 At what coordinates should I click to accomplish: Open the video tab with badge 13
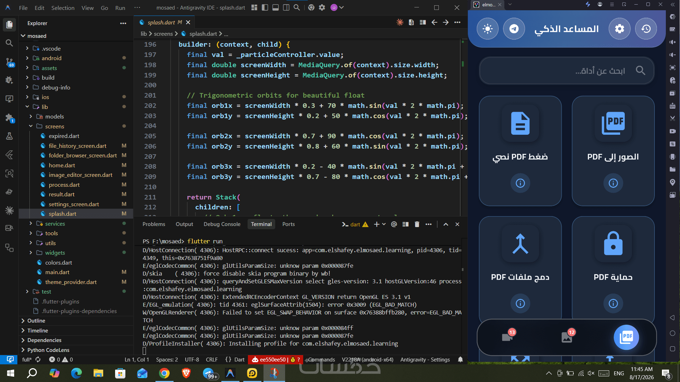[508, 336]
